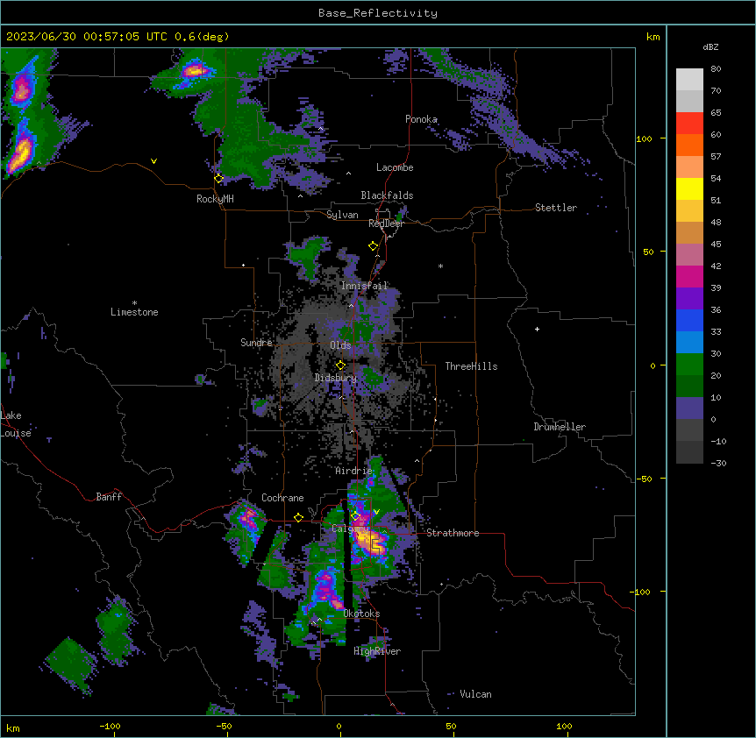Click the white plus marker north of Drumheller
This screenshot has height=738, width=756.
coord(537,329)
